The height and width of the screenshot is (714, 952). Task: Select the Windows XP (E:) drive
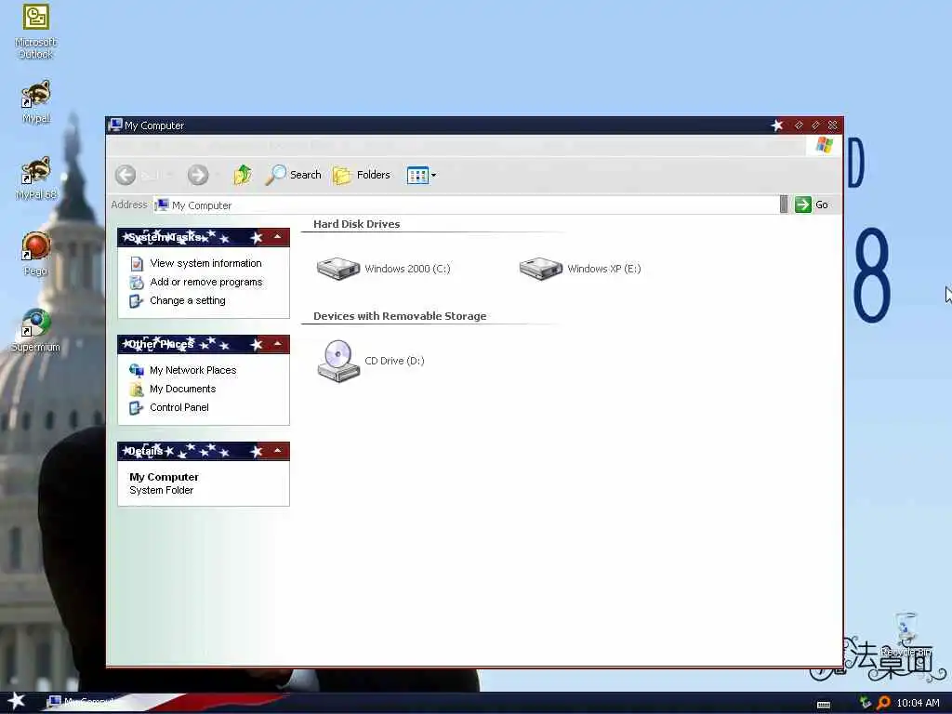coord(580,269)
